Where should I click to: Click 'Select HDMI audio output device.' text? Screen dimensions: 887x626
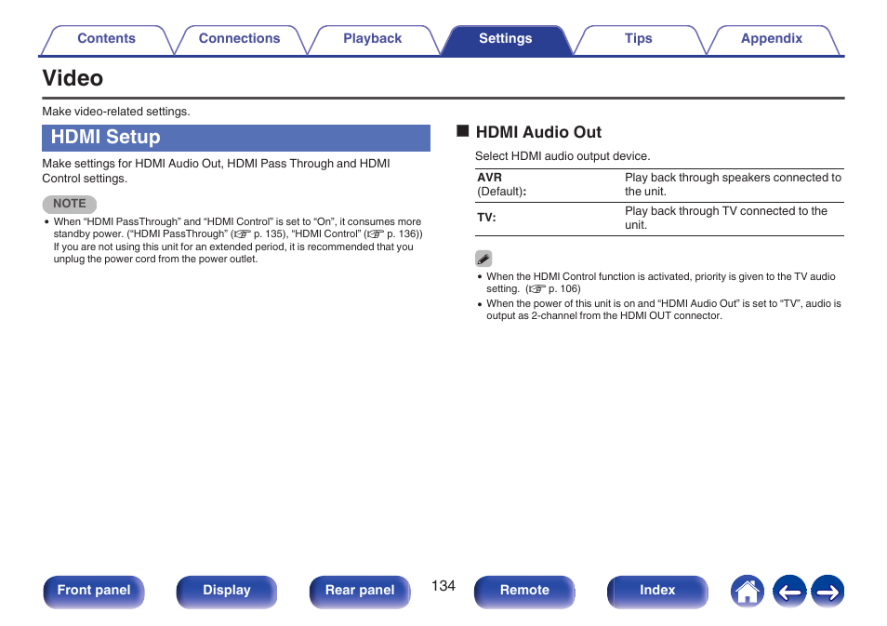563,156
